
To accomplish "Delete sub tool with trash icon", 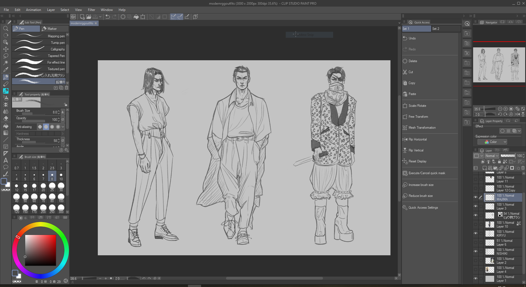I will 67,88.
